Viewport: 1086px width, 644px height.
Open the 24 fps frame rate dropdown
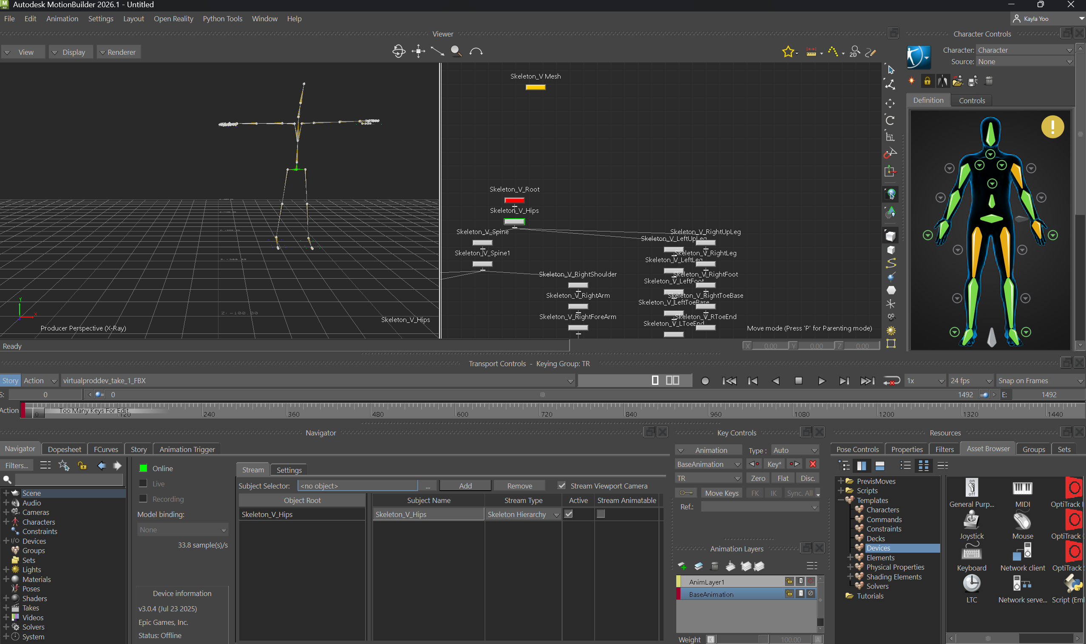(x=970, y=381)
